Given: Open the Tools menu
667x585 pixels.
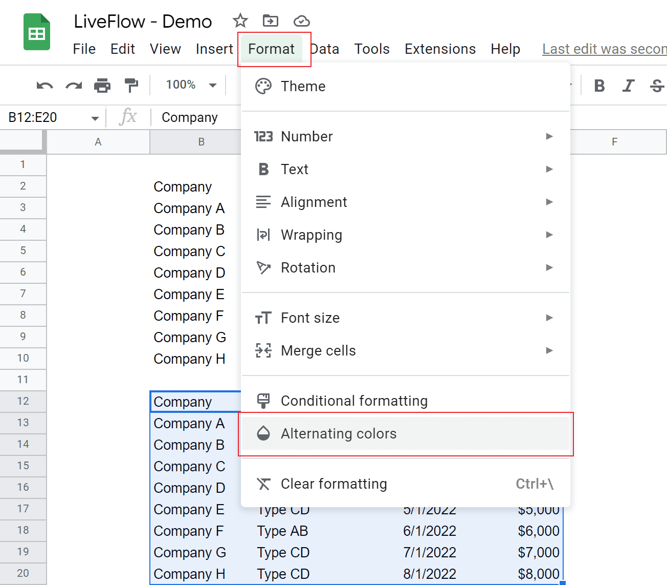Looking at the screenshot, I should coord(372,49).
